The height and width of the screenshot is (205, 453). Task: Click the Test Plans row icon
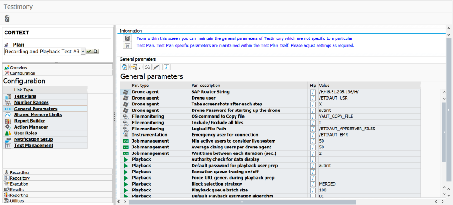click(x=8, y=96)
